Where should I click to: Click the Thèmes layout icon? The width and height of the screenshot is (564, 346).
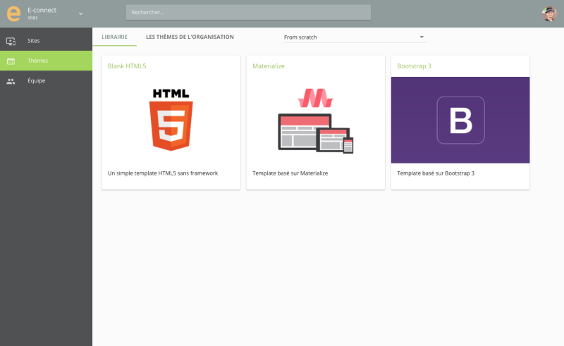point(11,61)
